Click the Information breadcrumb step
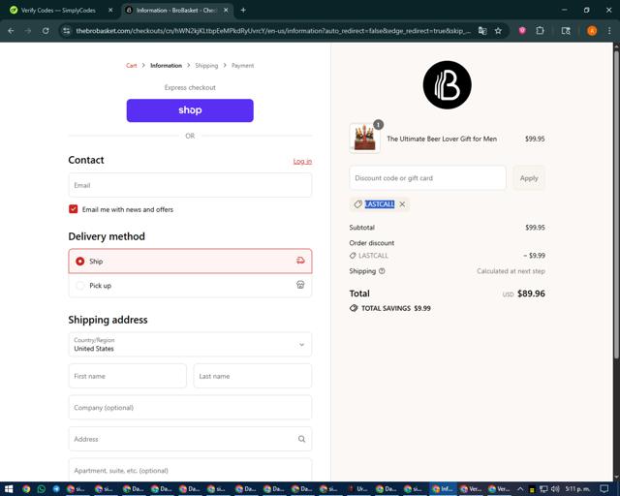This screenshot has width=620, height=496. coord(166,66)
